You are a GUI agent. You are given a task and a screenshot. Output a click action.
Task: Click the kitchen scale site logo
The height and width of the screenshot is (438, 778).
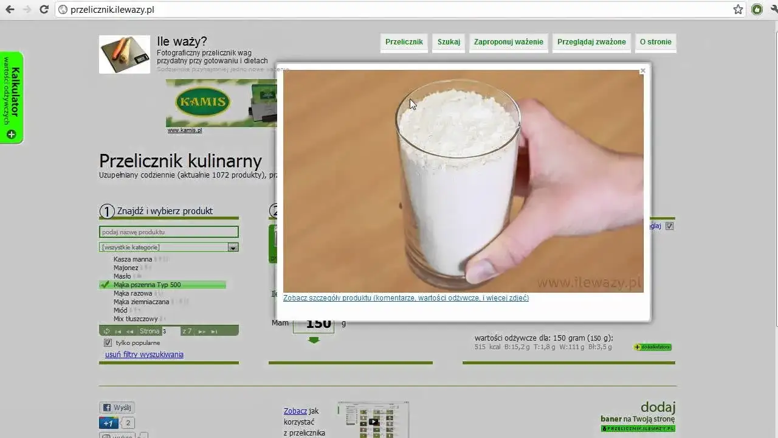tap(124, 54)
